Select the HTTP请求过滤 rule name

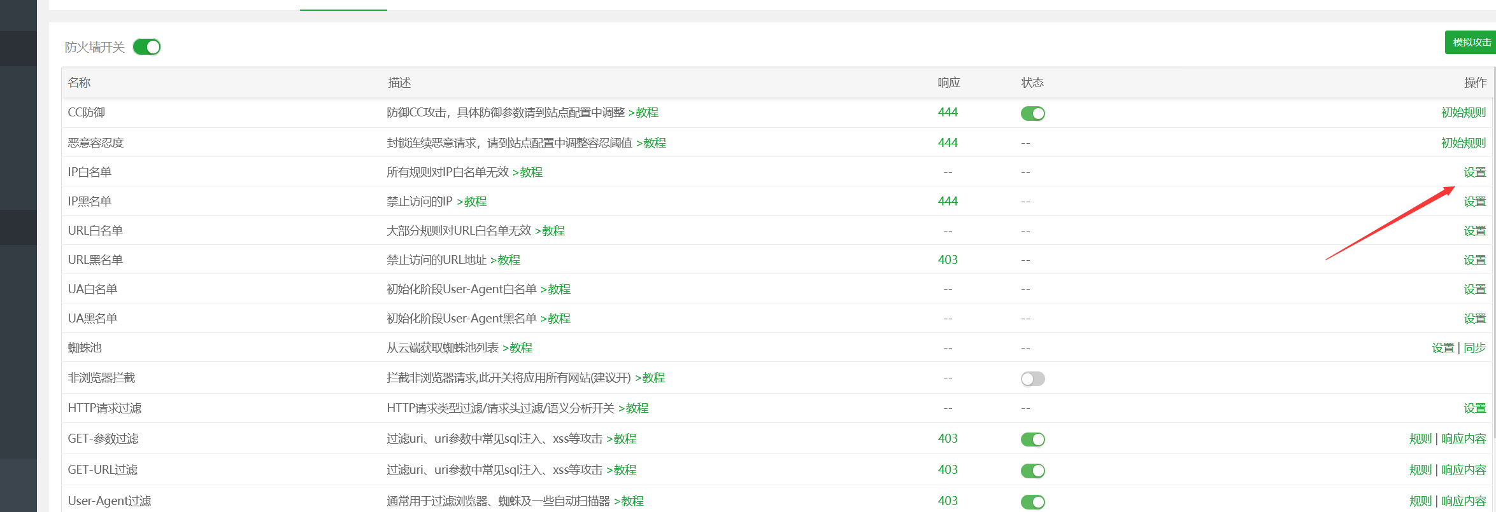coord(104,408)
